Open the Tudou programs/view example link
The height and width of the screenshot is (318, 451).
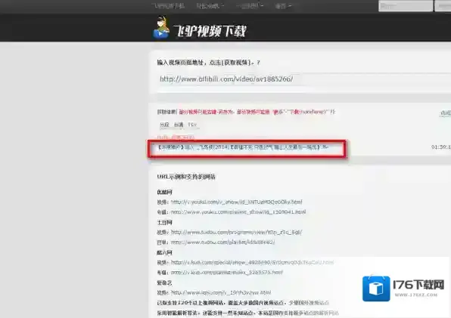(236, 232)
